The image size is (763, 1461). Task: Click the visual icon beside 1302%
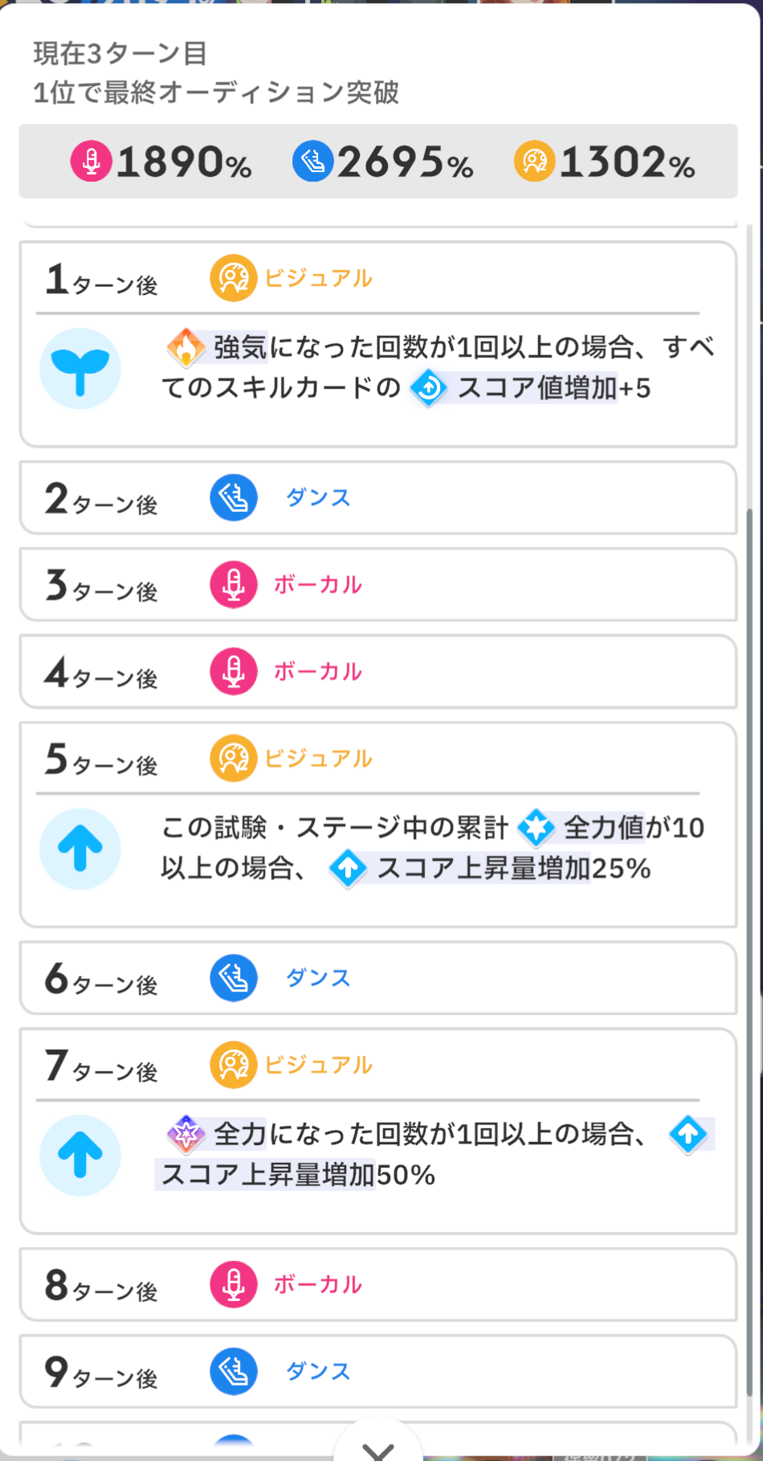click(534, 161)
